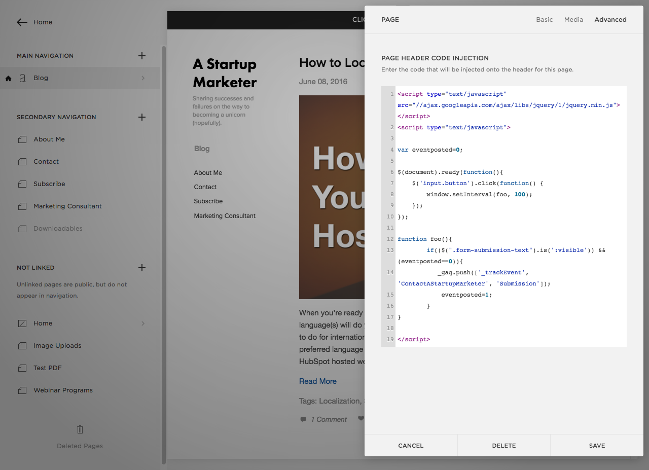Click the cover page icon beside Home
The height and width of the screenshot is (470, 649).
22,323
